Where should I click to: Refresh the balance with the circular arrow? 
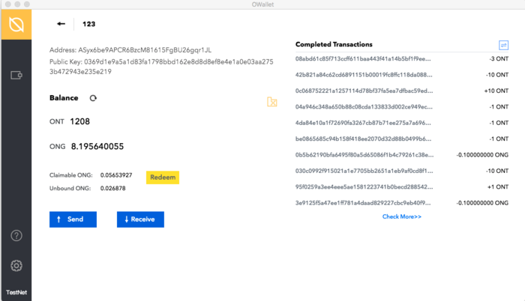(x=93, y=98)
